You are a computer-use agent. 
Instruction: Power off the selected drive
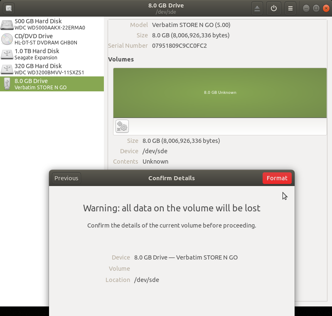tap(273, 8)
